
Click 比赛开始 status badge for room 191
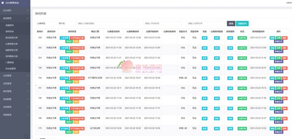click(x=242, y=88)
